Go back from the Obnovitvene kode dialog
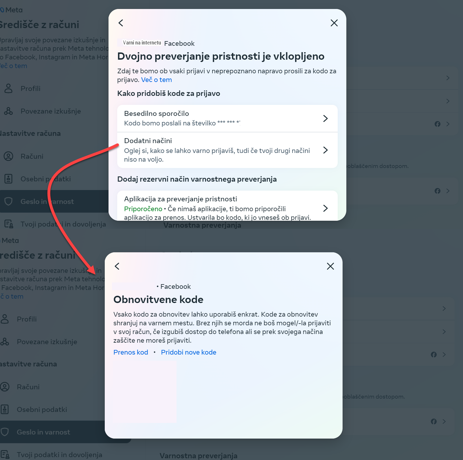The image size is (463, 460). pyautogui.click(x=117, y=266)
